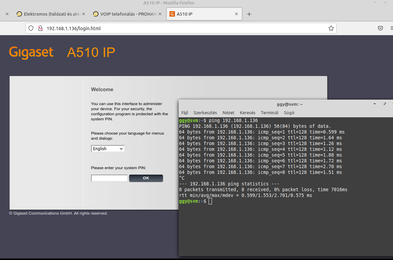This screenshot has height=260, width=393.
Task: Click the VOIP telefonálás tab favicon
Action: [x=95, y=14]
